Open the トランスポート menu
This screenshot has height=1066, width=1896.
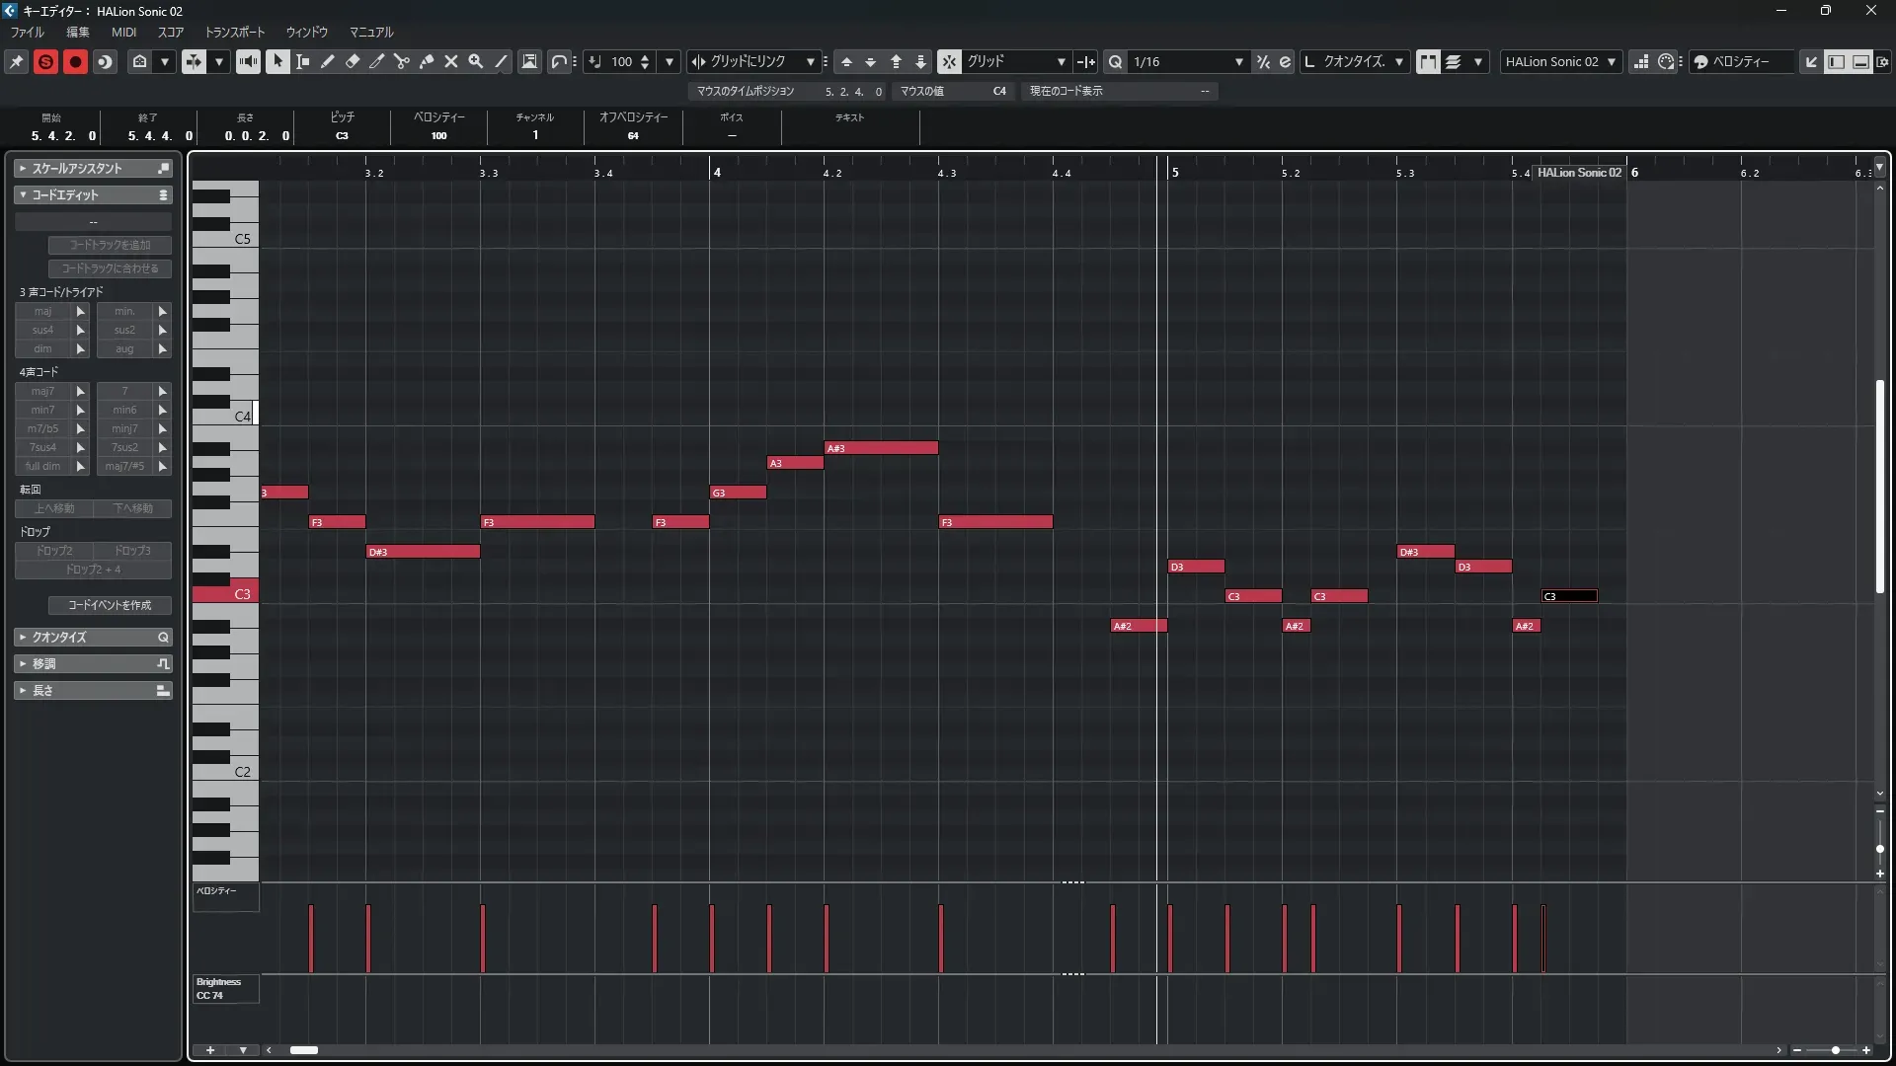(235, 33)
